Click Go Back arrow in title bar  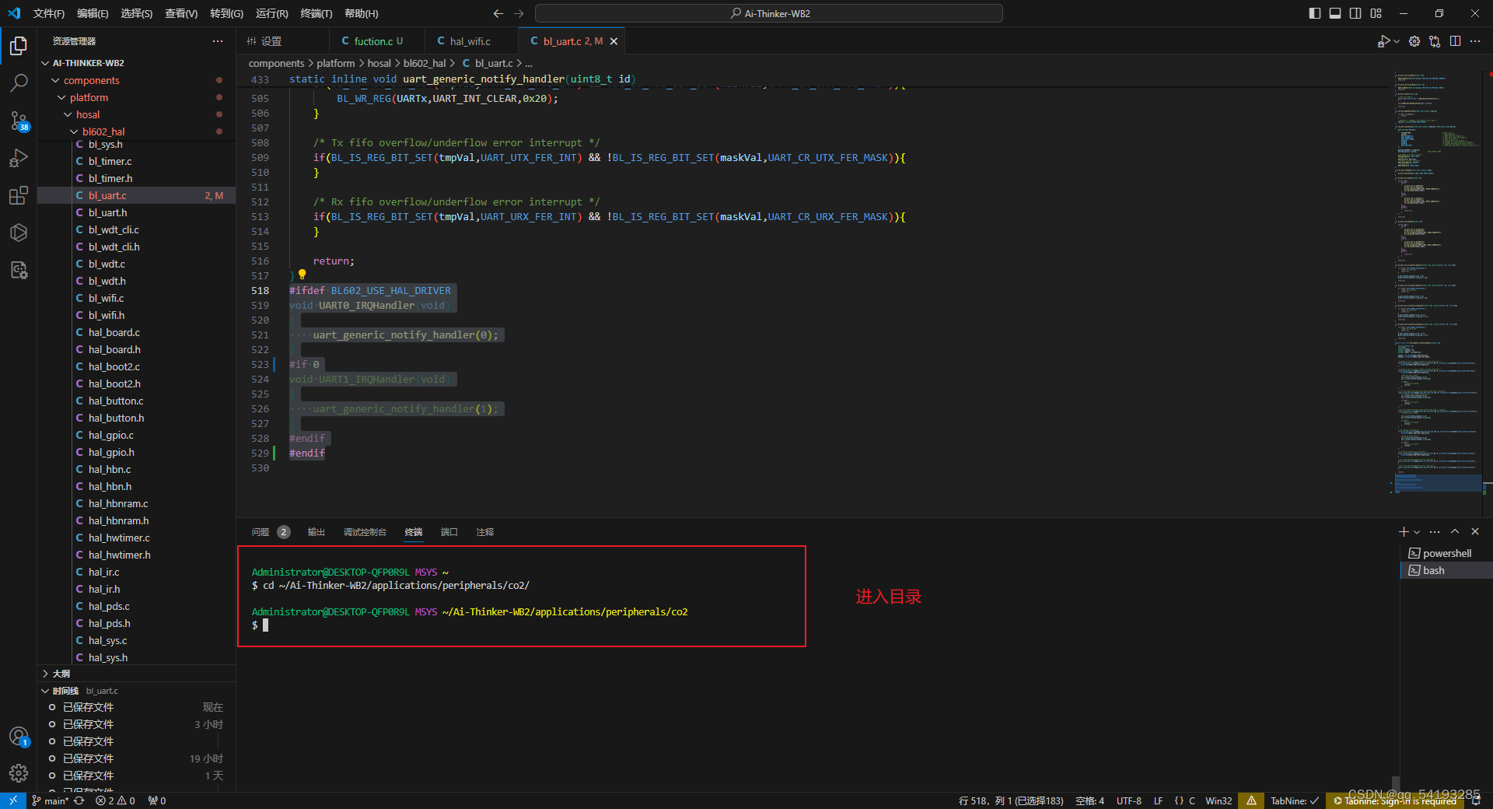pos(498,13)
